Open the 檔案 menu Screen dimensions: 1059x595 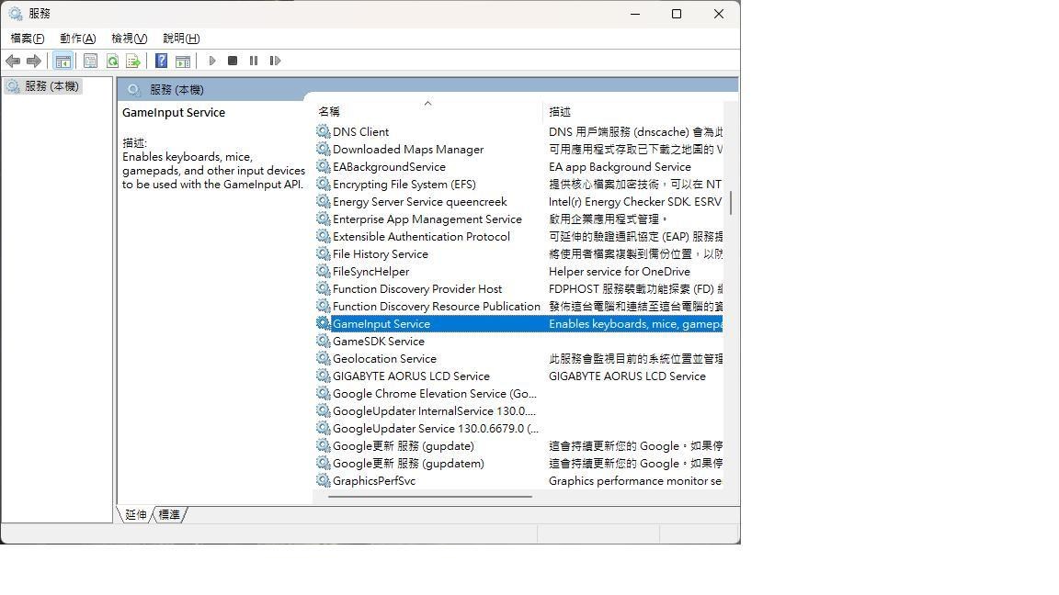[26, 39]
